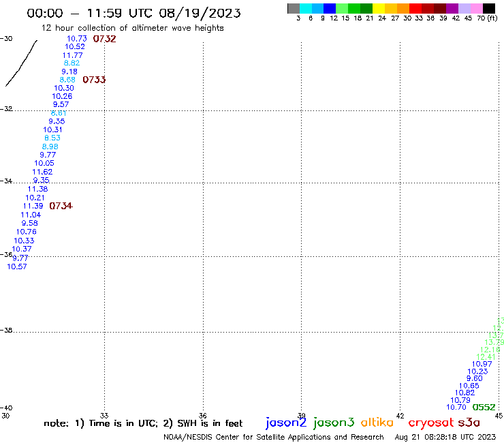Click the orange swatch in the height legend

(x=403, y=8)
